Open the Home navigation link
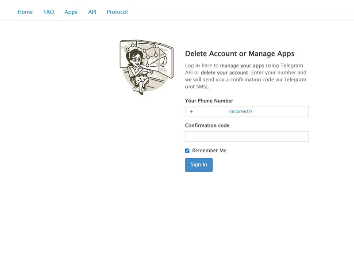The height and width of the screenshot is (265, 354). pyautogui.click(x=25, y=12)
